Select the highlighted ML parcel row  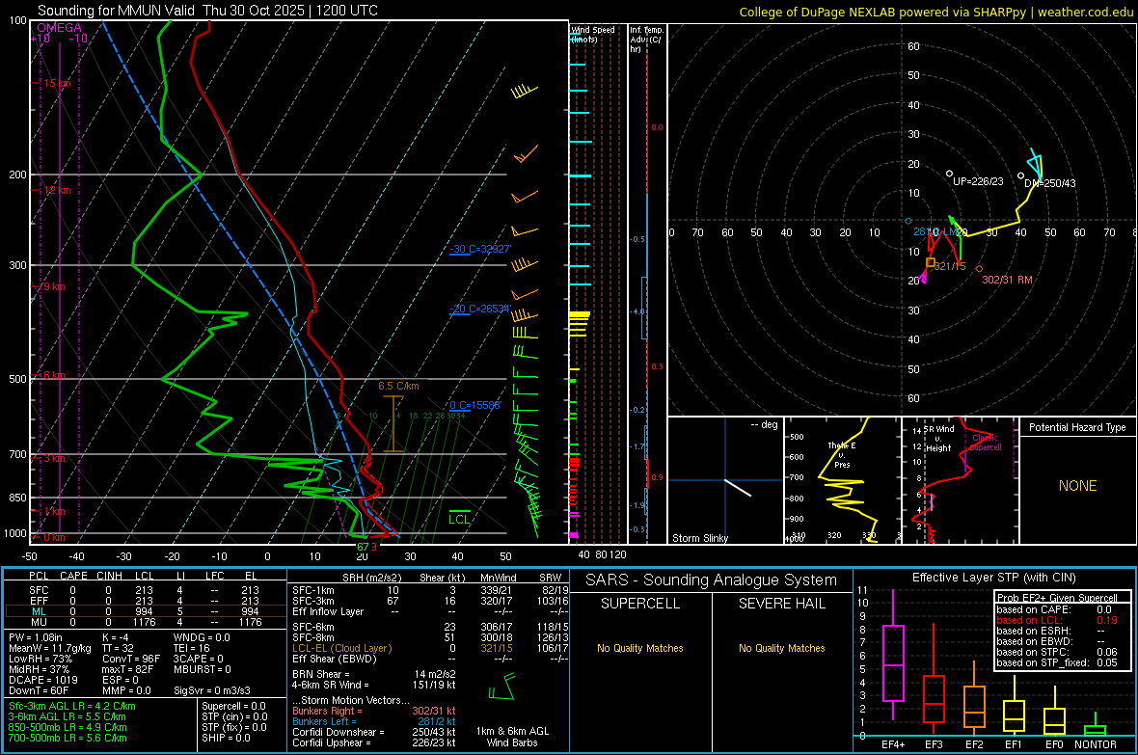pos(146,611)
